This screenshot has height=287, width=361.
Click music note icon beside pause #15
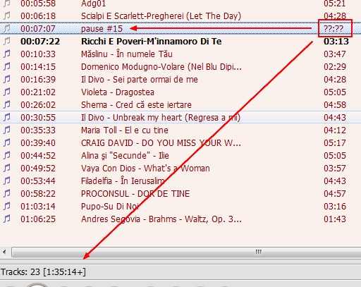pos(7,28)
